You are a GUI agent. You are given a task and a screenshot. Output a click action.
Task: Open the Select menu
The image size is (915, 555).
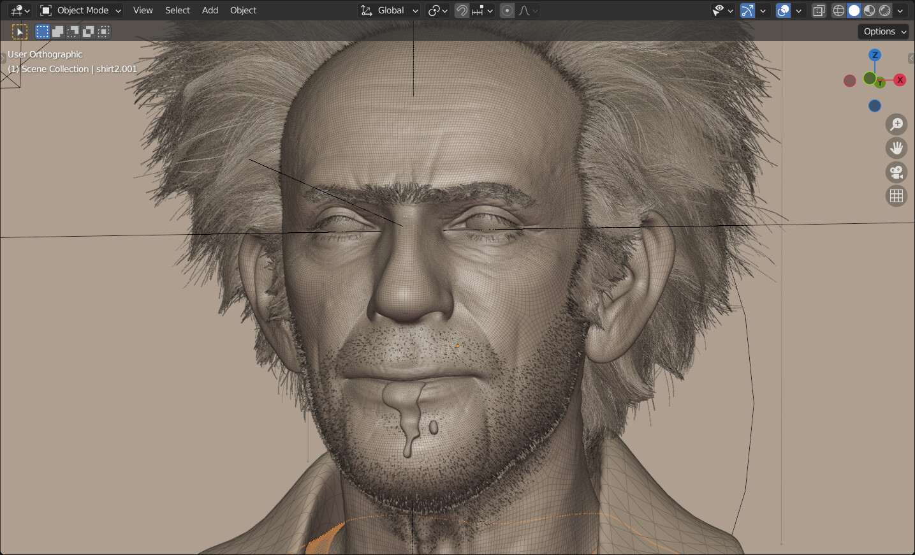tap(177, 10)
